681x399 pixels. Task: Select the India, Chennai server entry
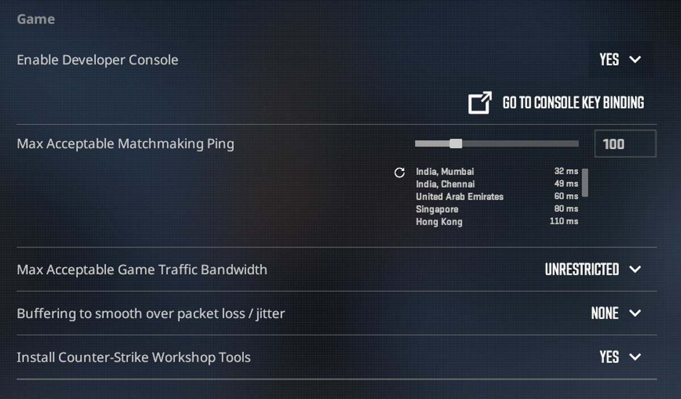click(x=497, y=184)
